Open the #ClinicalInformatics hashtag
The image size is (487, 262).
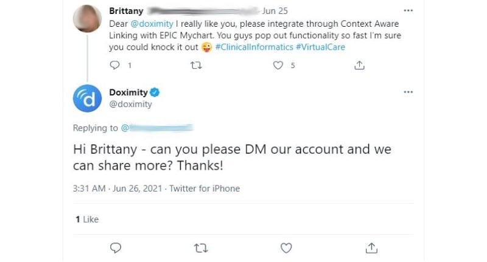254,47
